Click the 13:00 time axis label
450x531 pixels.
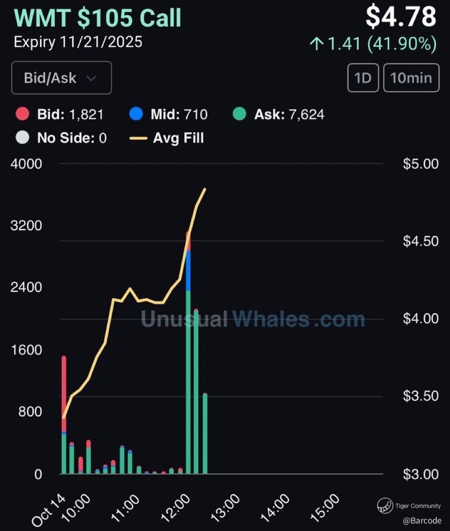click(225, 508)
